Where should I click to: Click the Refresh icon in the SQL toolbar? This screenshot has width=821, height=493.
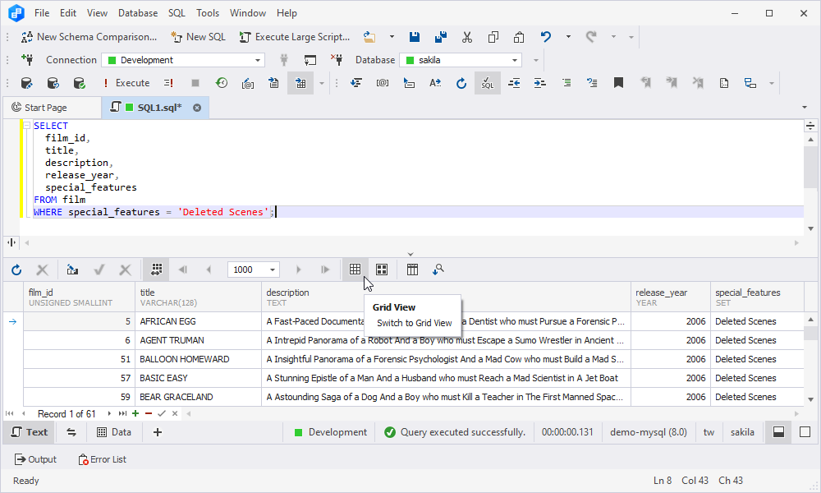point(461,83)
